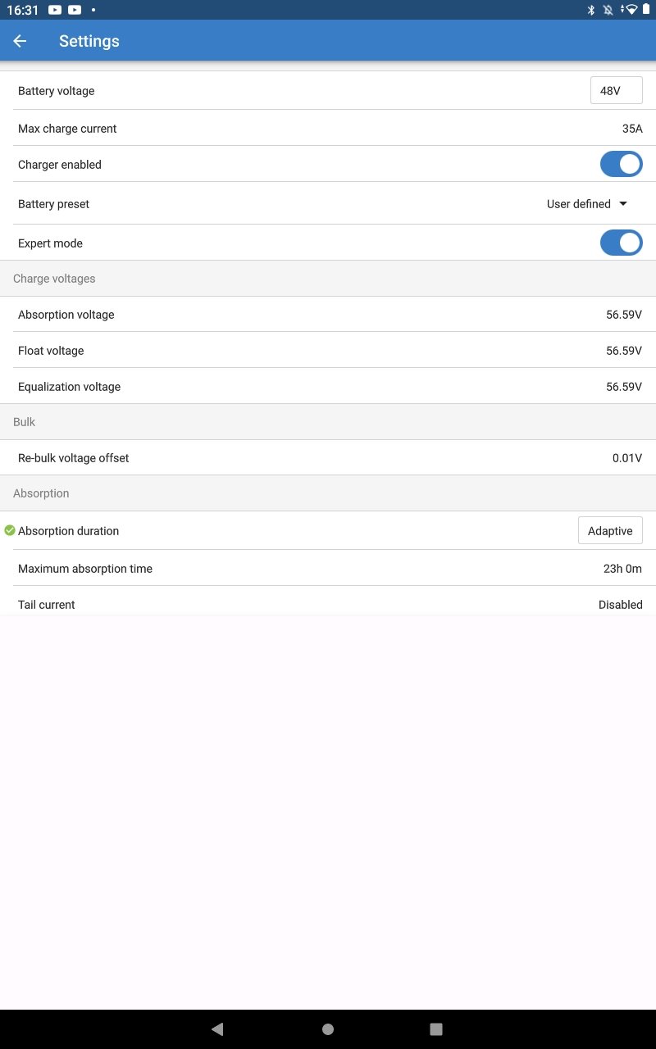
Task: Tap the first YouTube notification icon
Action: click(55, 10)
